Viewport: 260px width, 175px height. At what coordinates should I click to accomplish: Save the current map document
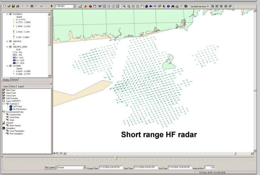[x=13, y=6]
